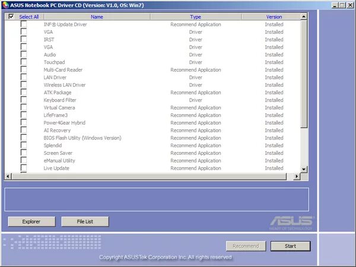Image resolution: width=356 pixels, height=267 pixels.
Task: Minimize the ASUS Driver CD window
Action: pos(335,5)
